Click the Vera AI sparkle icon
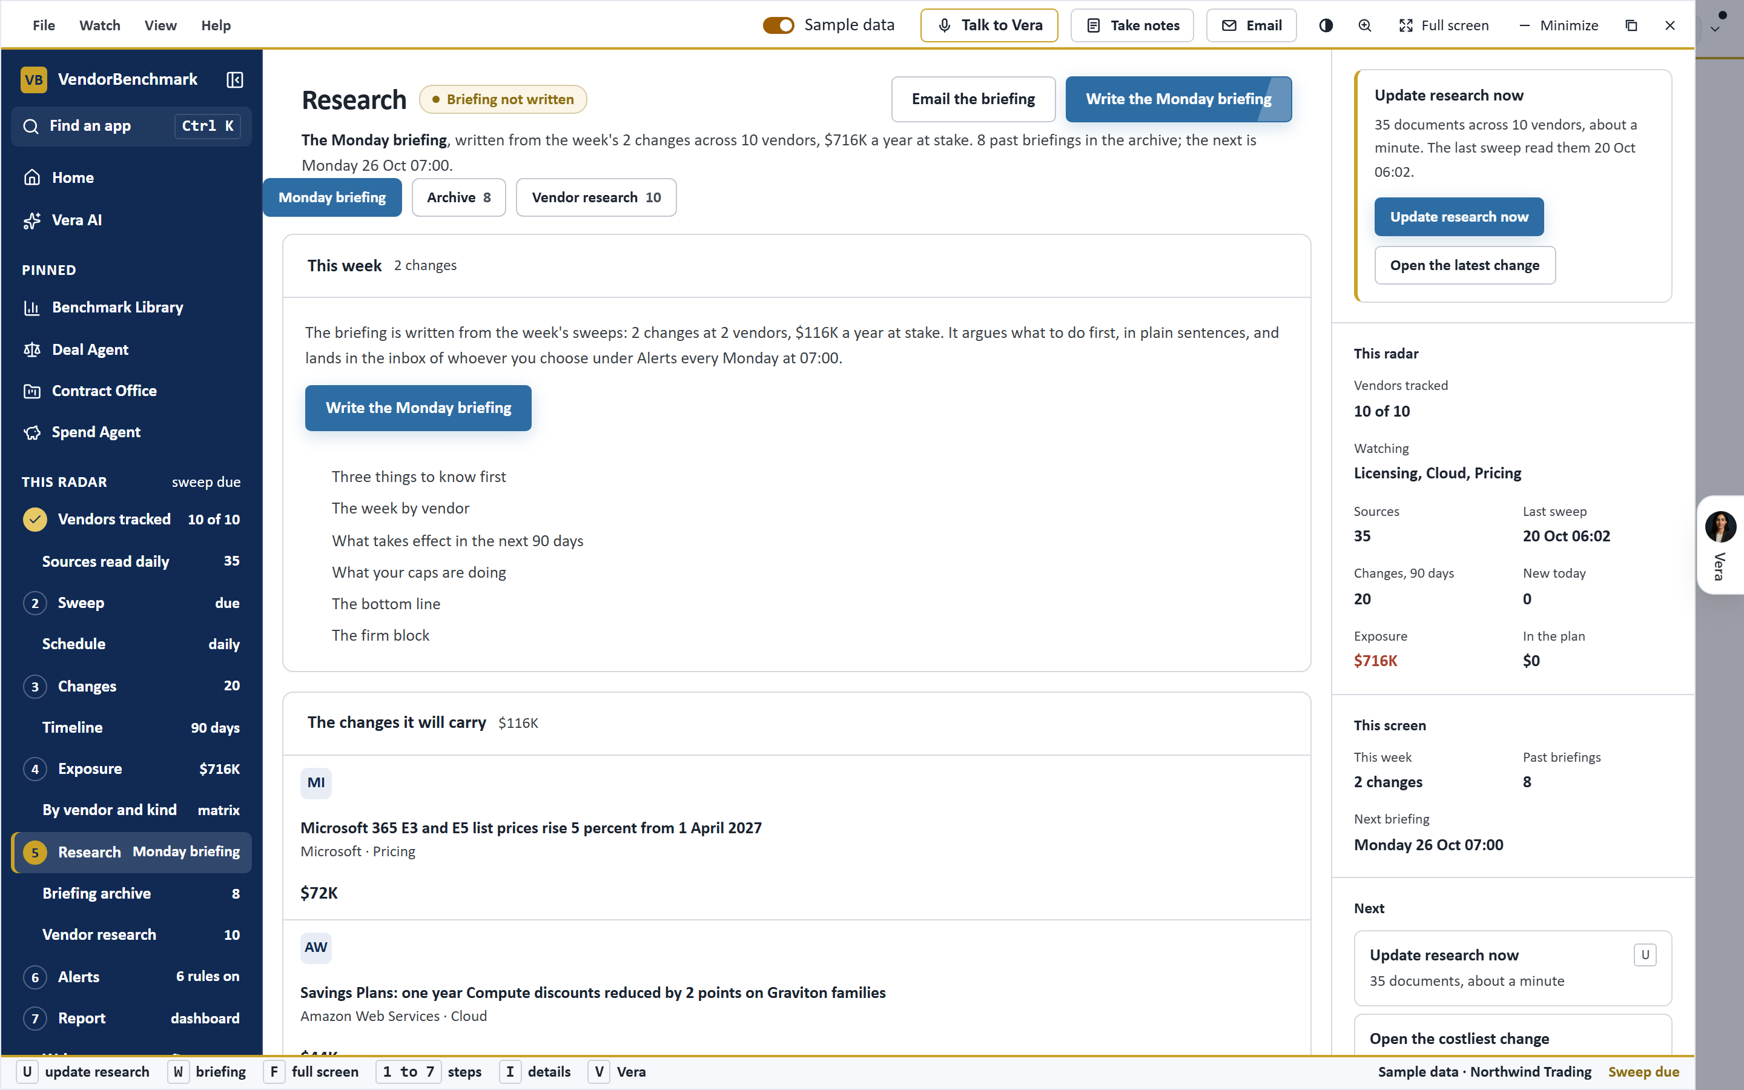Screen dimensions: 1744x1090 (x=31, y=220)
